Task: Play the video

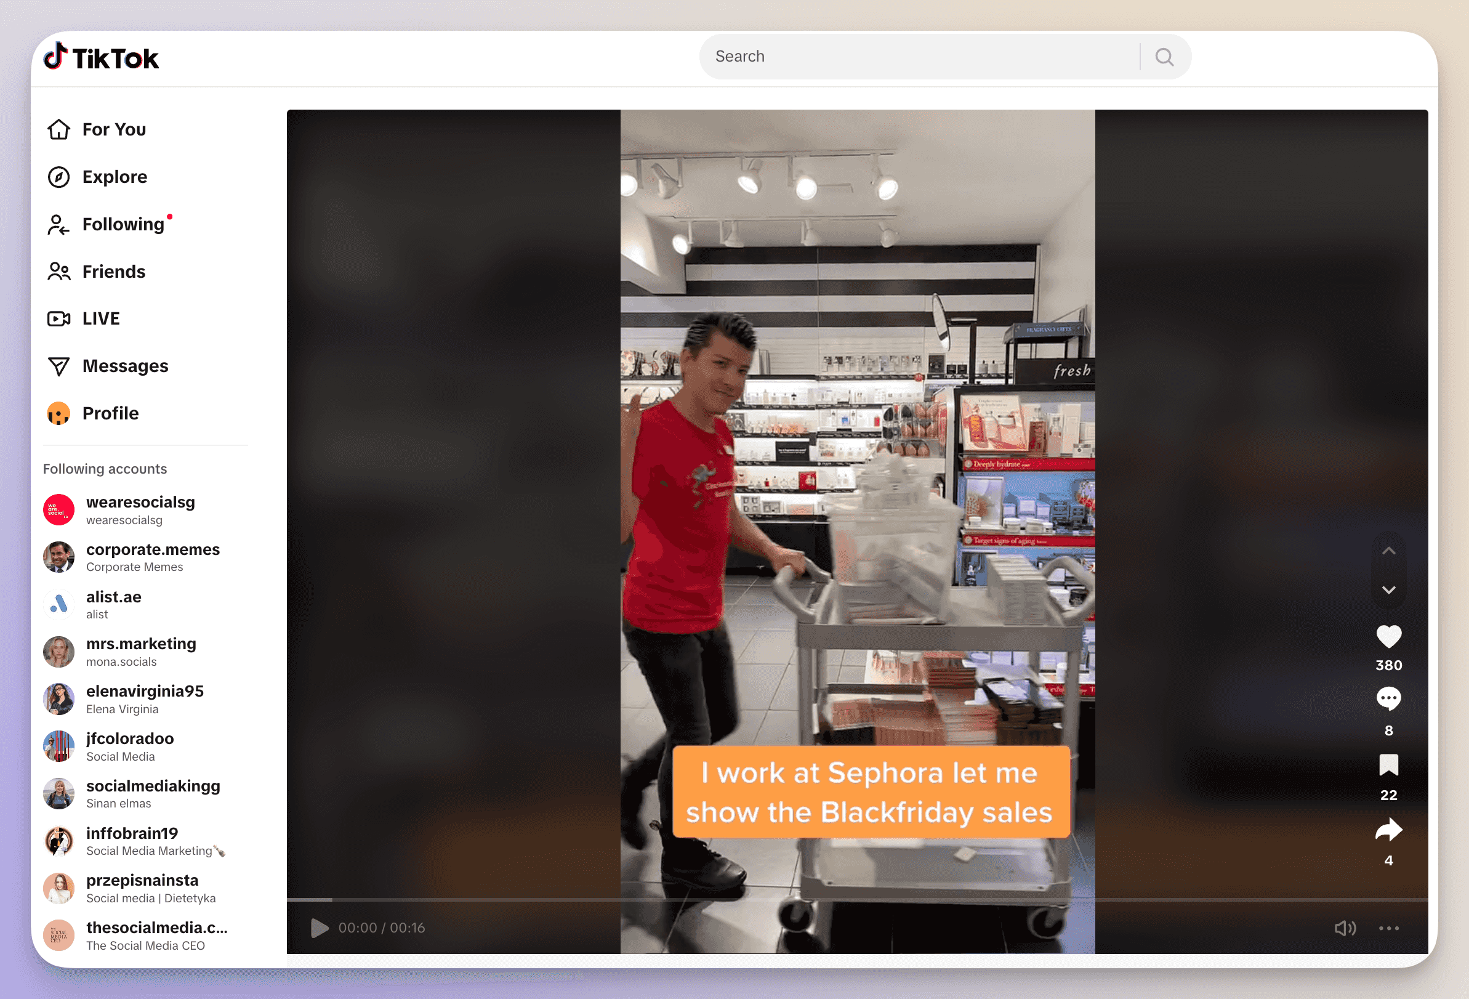Action: (x=320, y=928)
